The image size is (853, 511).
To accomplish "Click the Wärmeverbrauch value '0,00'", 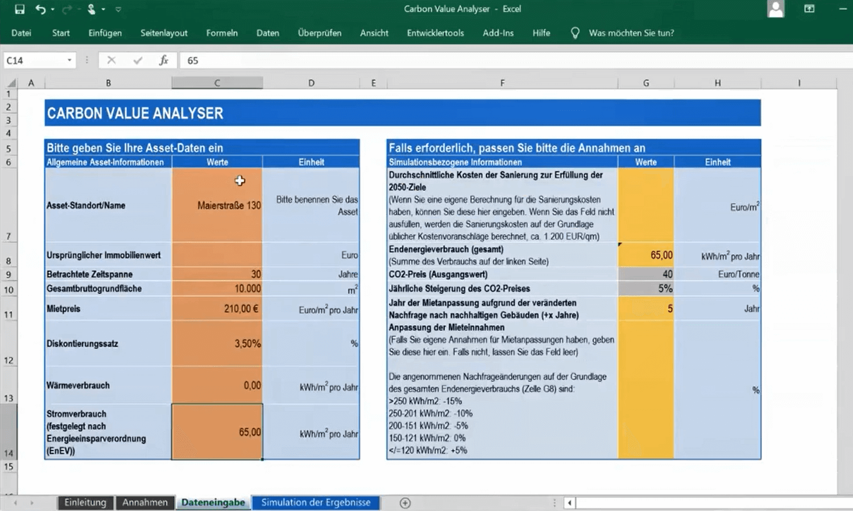I will point(217,386).
